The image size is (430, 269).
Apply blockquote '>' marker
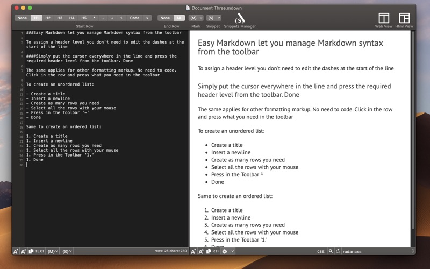147,18
